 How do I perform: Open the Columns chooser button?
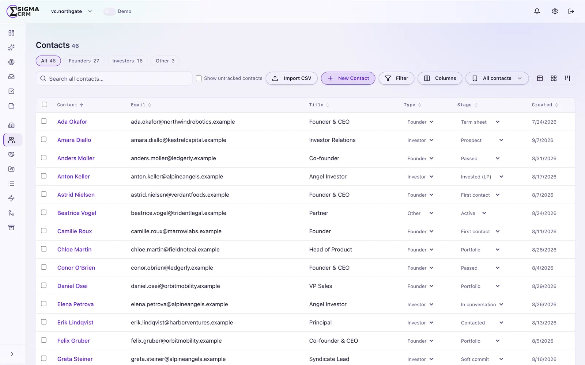pyautogui.click(x=440, y=78)
